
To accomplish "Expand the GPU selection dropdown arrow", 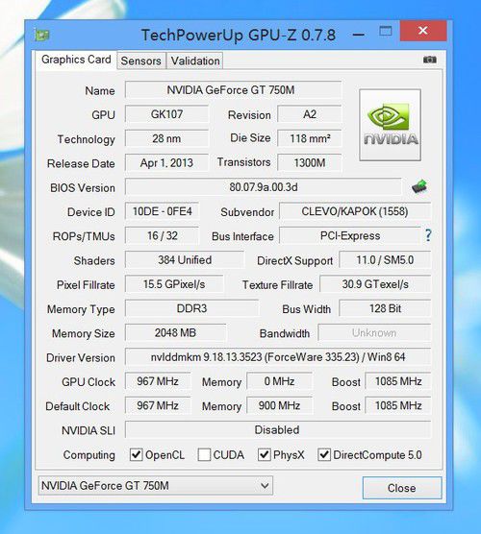I will tap(265, 485).
